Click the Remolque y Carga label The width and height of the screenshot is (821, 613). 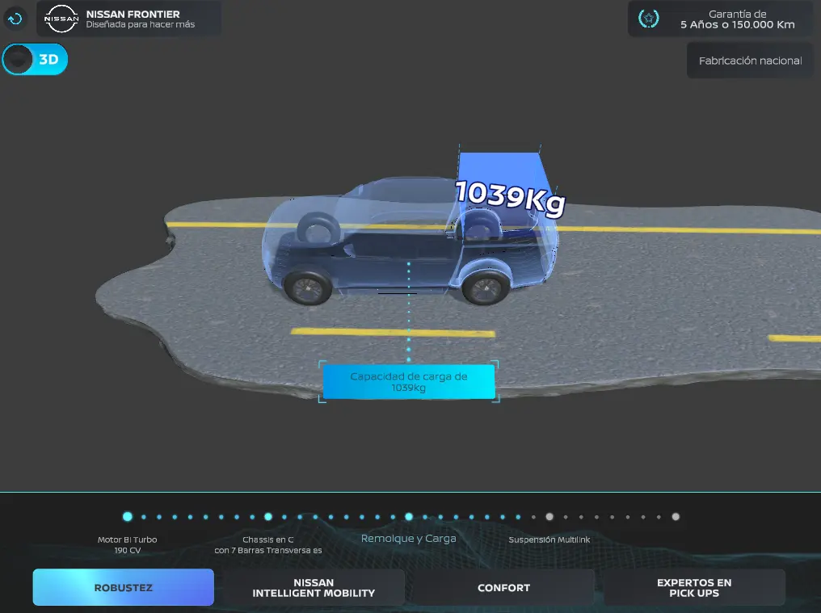coord(408,538)
